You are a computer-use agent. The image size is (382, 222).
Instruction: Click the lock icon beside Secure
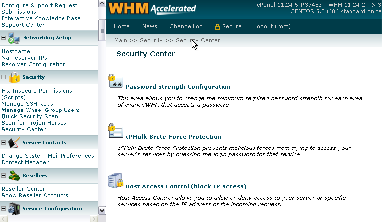[218, 27]
